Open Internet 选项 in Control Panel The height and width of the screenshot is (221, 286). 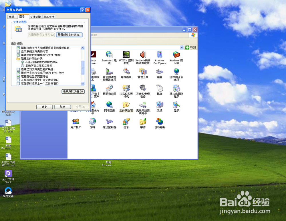tap(109, 58)
